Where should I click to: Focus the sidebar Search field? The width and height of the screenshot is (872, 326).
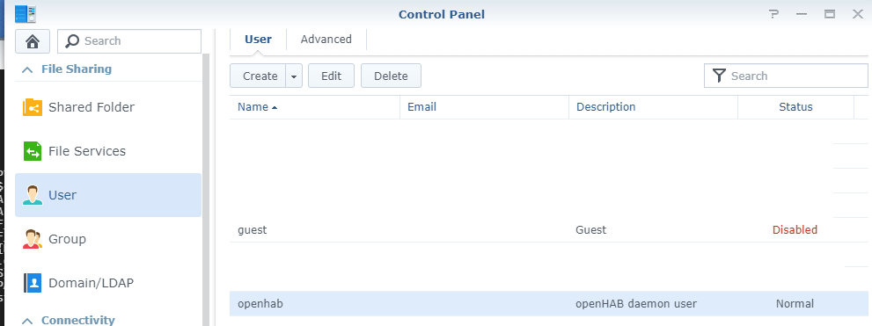click(129, 41)
